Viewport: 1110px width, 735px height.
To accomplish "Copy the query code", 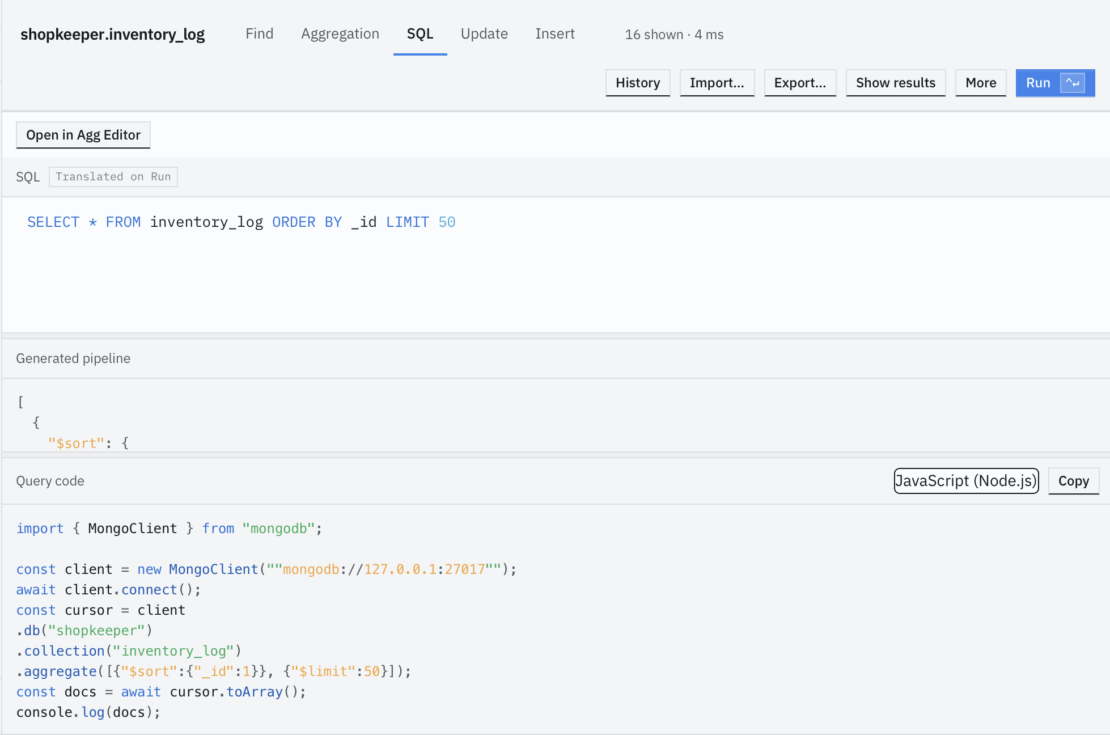I will [1074, 481].
